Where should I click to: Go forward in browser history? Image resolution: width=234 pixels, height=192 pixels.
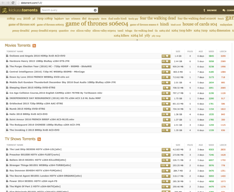8,3
